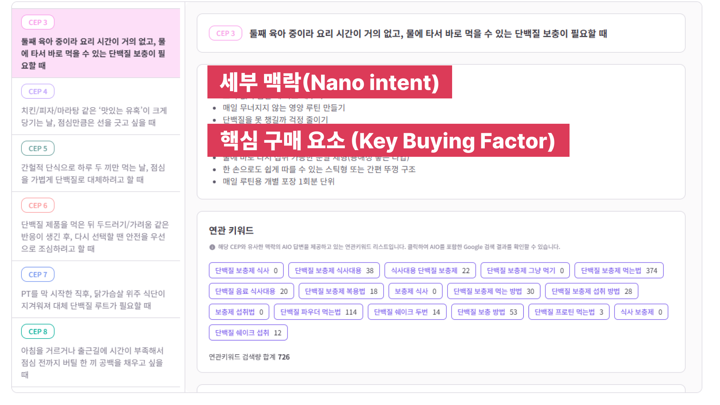Click keyword chip 식사대용 단백질 보충제

point(430,270)
